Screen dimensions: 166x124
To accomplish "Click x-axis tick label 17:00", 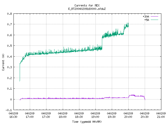I will pos(30,117).
